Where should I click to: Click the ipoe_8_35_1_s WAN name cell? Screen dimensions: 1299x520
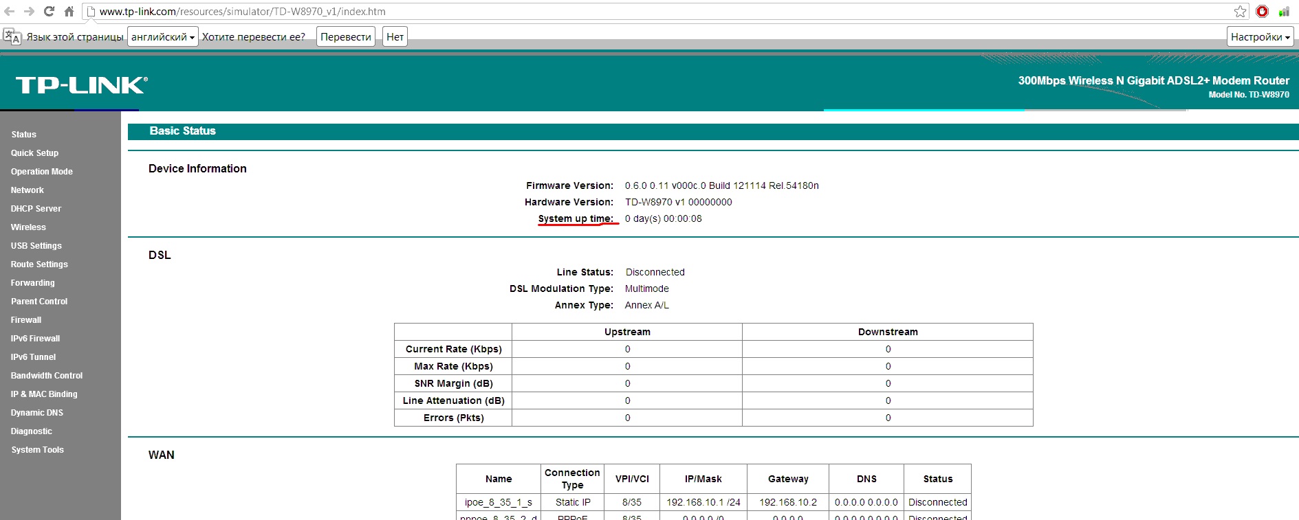(499, 502)
